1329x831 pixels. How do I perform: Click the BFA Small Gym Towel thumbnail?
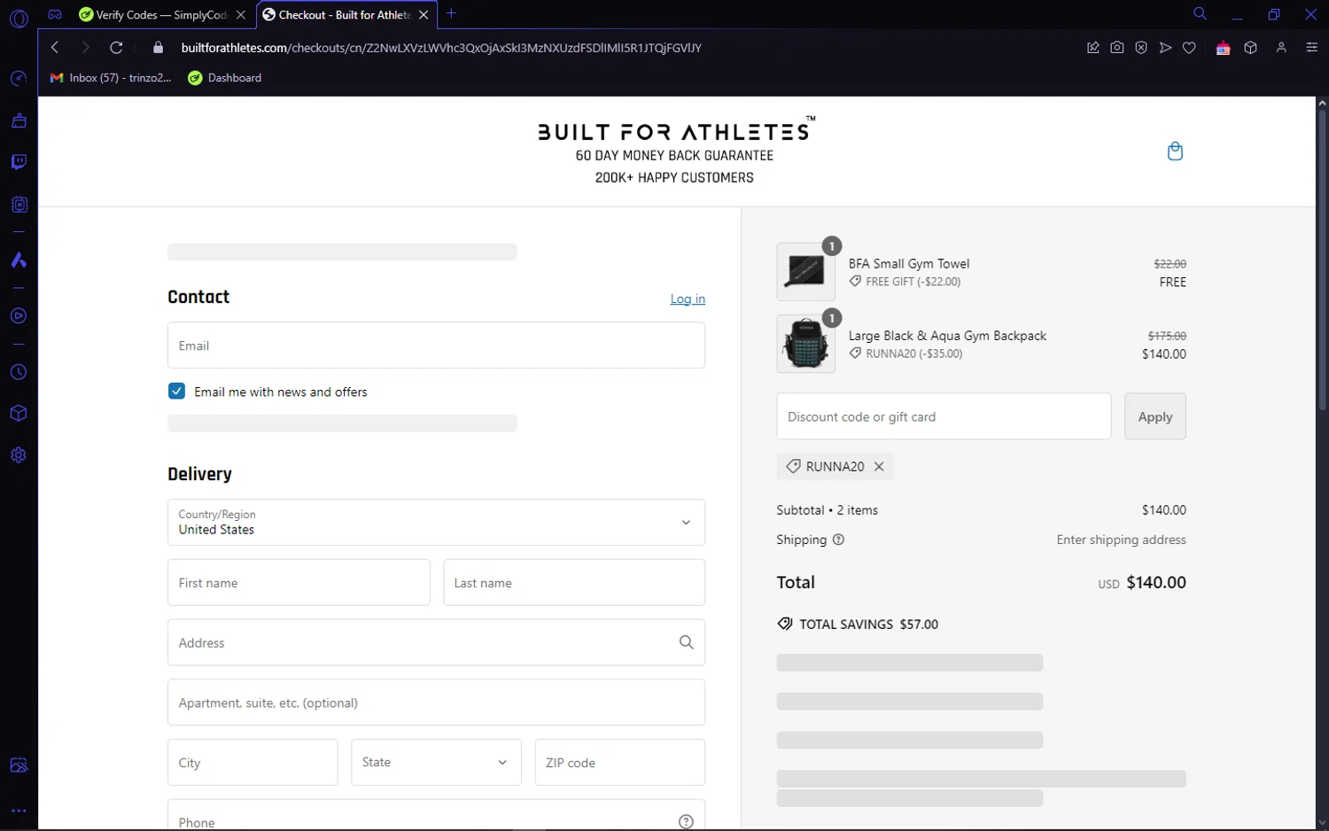806,271
